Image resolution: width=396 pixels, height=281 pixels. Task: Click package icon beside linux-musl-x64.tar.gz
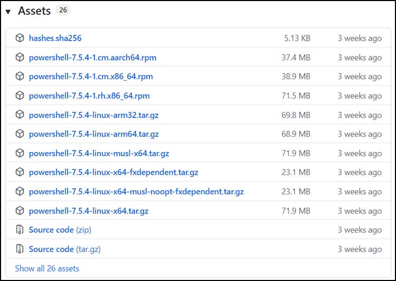point(20,153)
